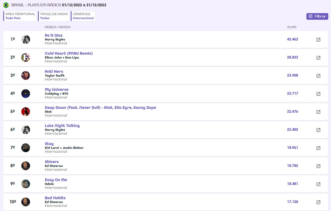
Task: Open the song Shivers
Action: pos(52,162)
